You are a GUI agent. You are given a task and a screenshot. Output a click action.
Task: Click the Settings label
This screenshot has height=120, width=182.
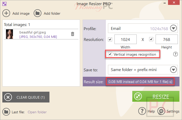(173, 111)
